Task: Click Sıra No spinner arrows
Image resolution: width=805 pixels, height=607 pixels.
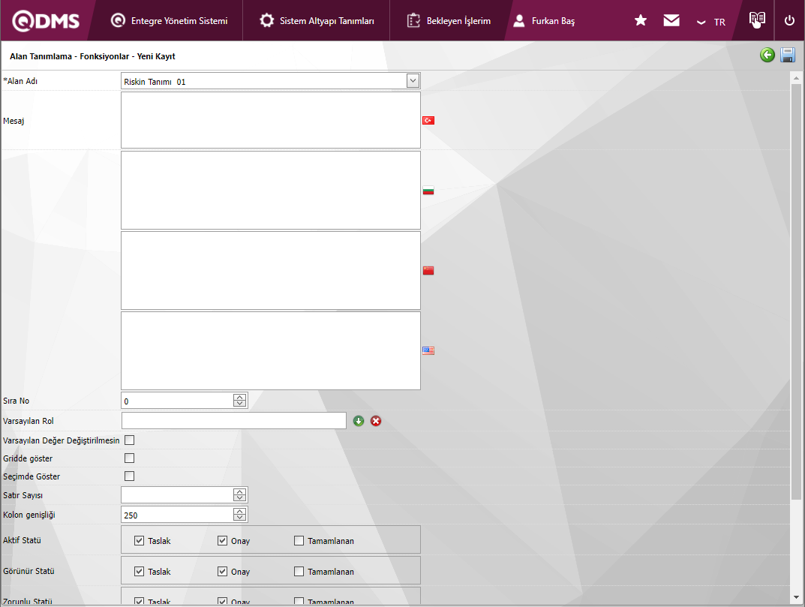Action: (x=240, y=401)
